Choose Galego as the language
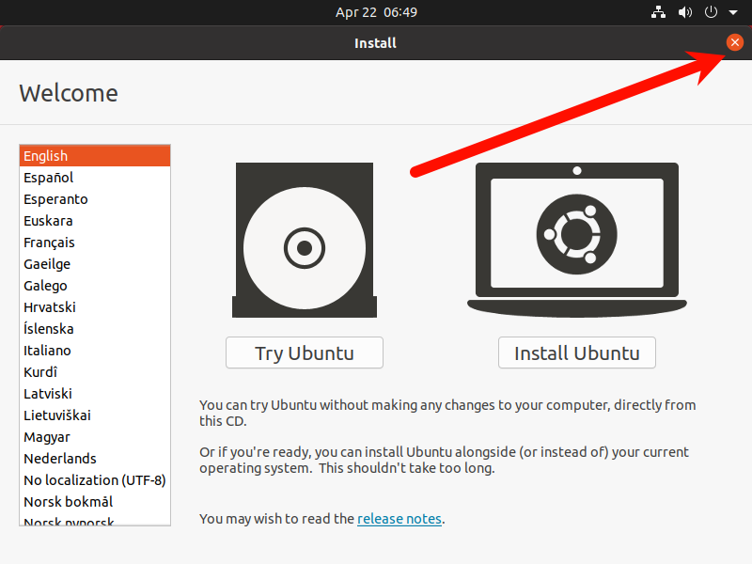752x564 pixels. click(x=95, y=286)
